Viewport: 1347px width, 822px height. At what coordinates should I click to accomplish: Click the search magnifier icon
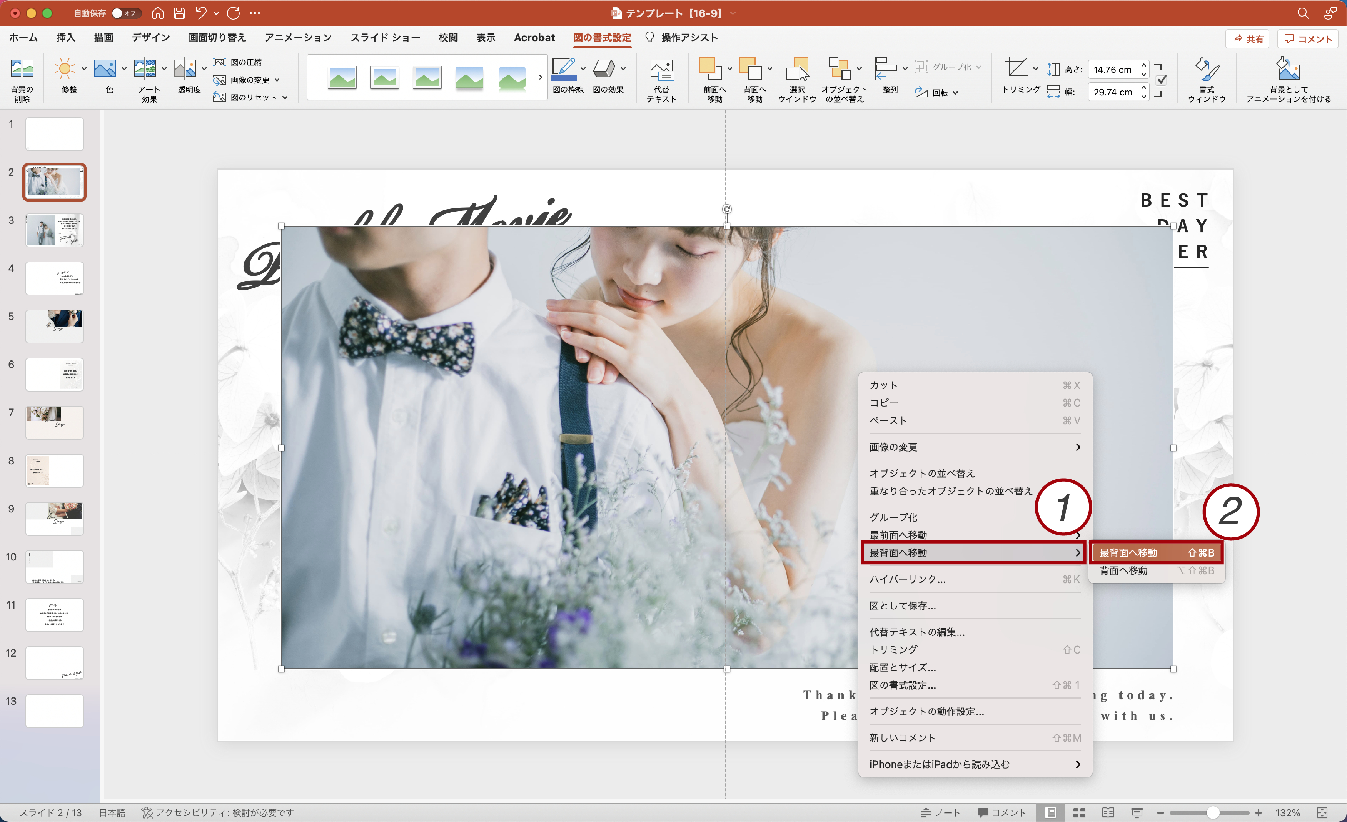[1303, 13]
